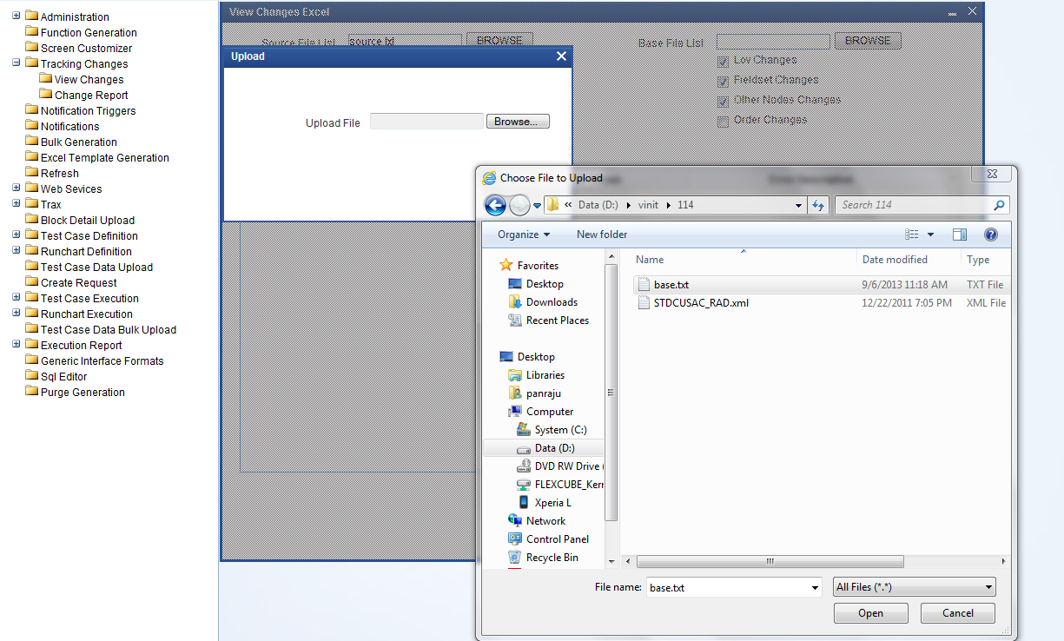Open the Organize menu

coord(524,235)
